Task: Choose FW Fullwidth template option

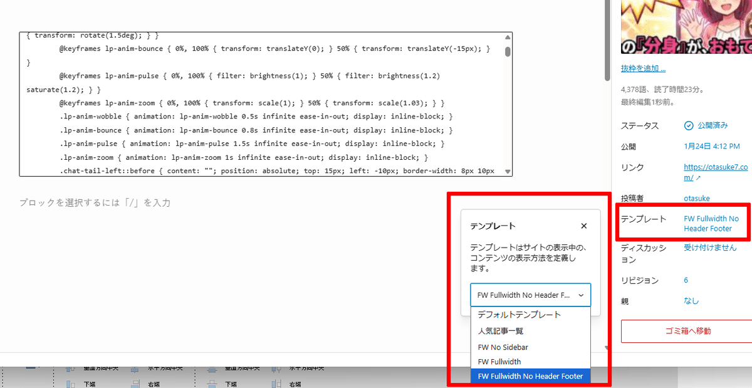Action: [530, 362]
